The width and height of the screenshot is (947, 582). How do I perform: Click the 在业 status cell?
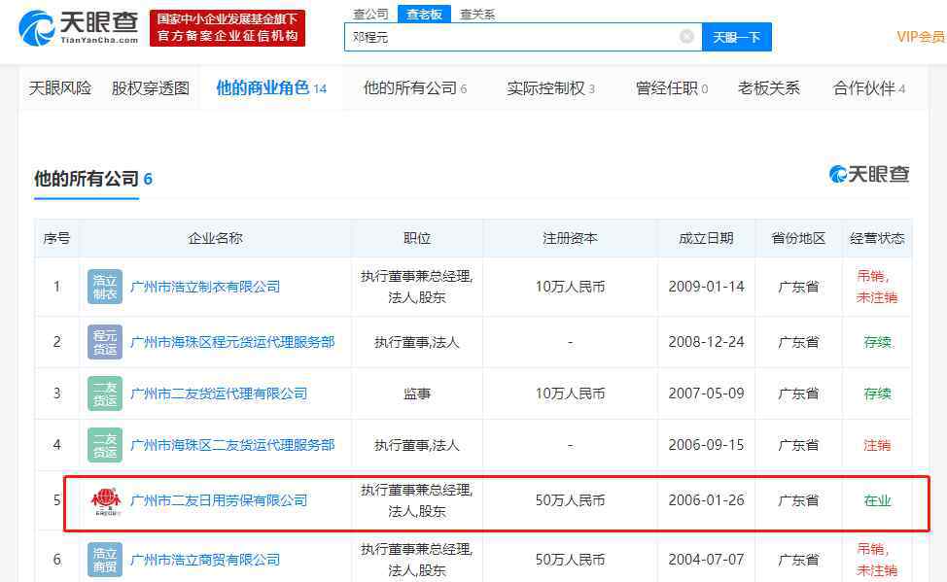pyautogui.click(x=877, y=500)
